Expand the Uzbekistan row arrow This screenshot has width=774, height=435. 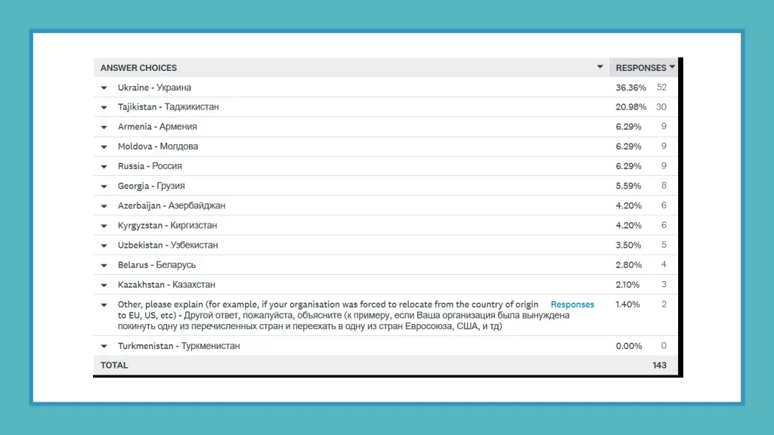pos(104,245)
